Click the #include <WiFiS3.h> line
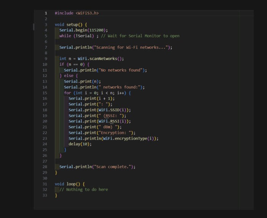 pos(77,13)
